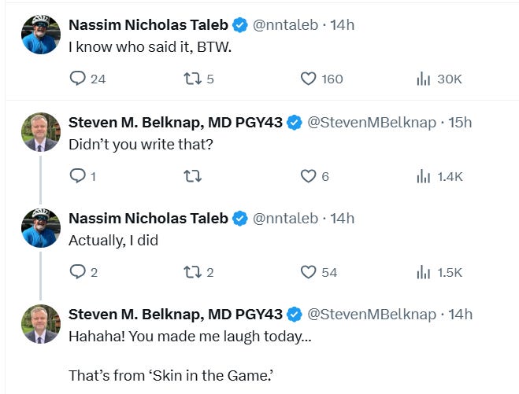This screenshot has width=519, height=394.
Task: Click Belknap's avatar on "Didn't you write that?" tweet
Action: pyautogui.click(x=40, y=132)
